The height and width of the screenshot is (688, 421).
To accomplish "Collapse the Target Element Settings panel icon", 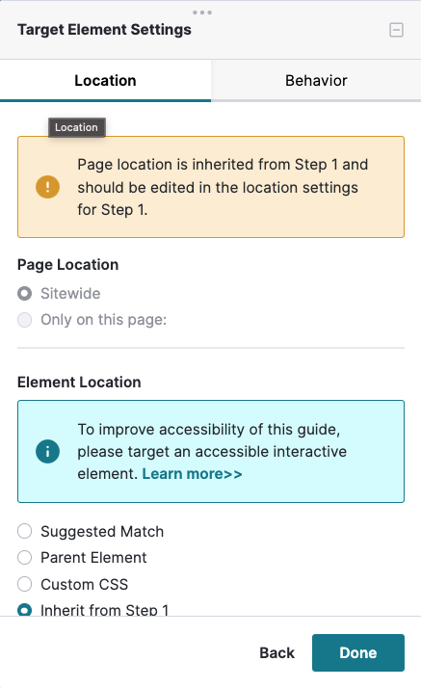I will 396,30.
